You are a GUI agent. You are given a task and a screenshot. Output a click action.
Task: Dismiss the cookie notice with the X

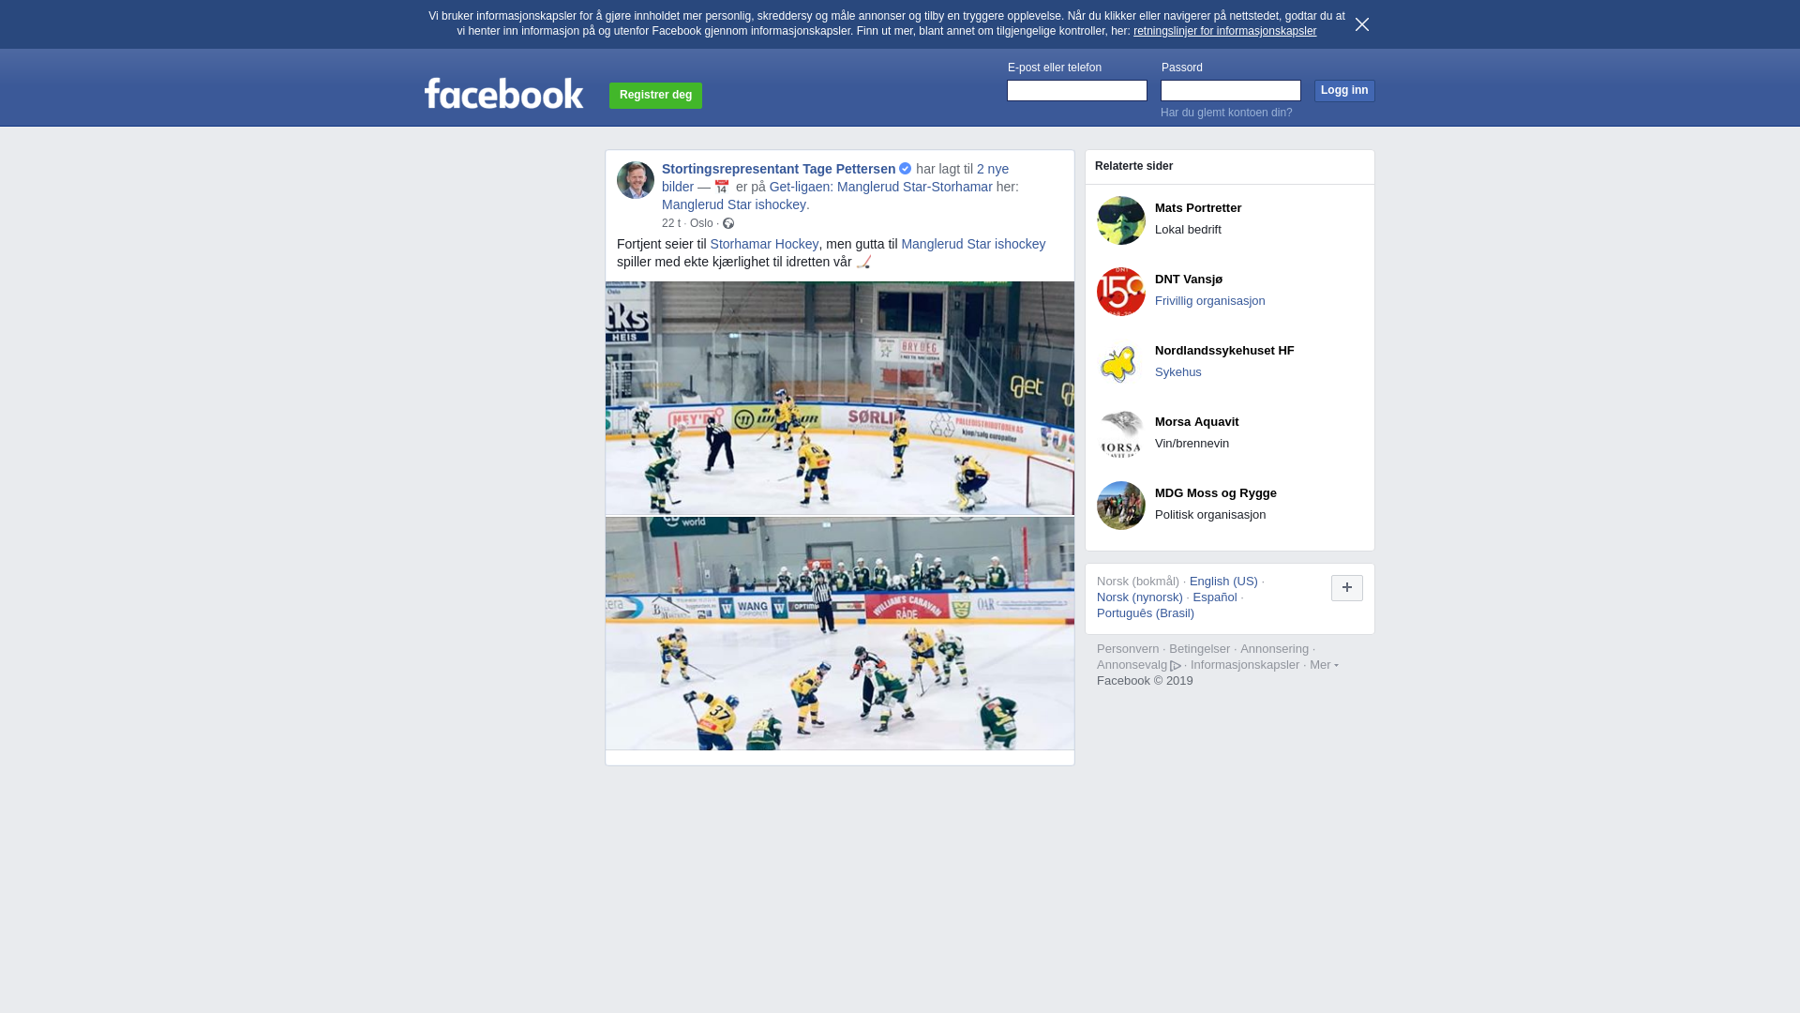[1362, 24]
